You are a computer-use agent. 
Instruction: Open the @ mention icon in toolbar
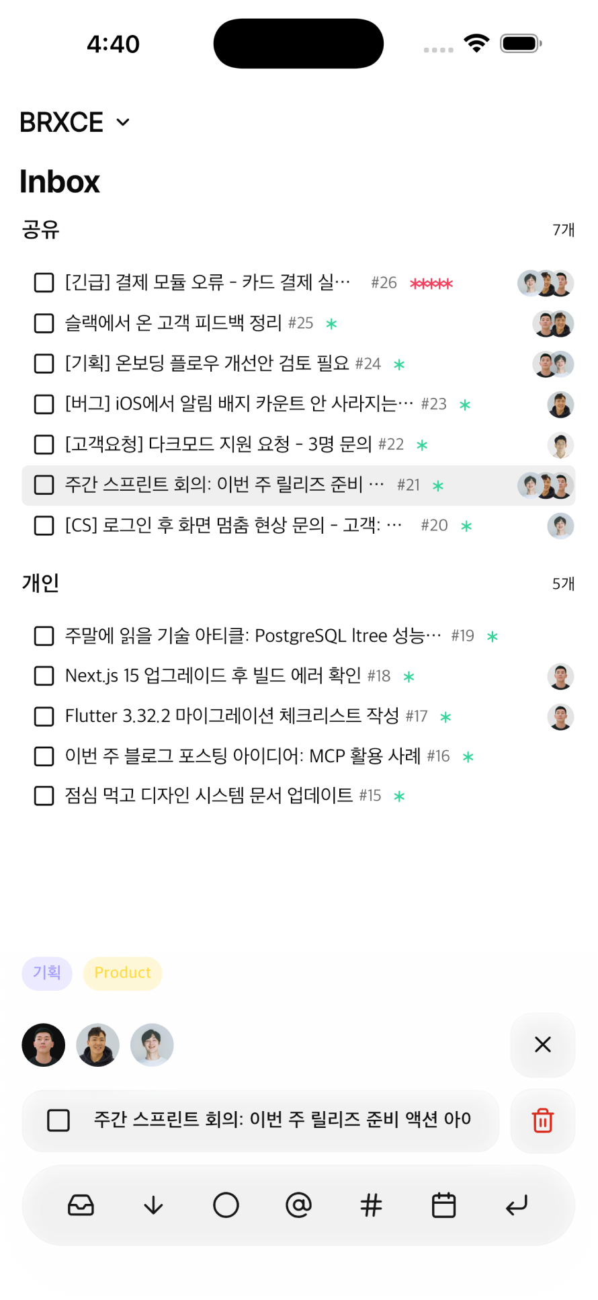[298, 1205]
